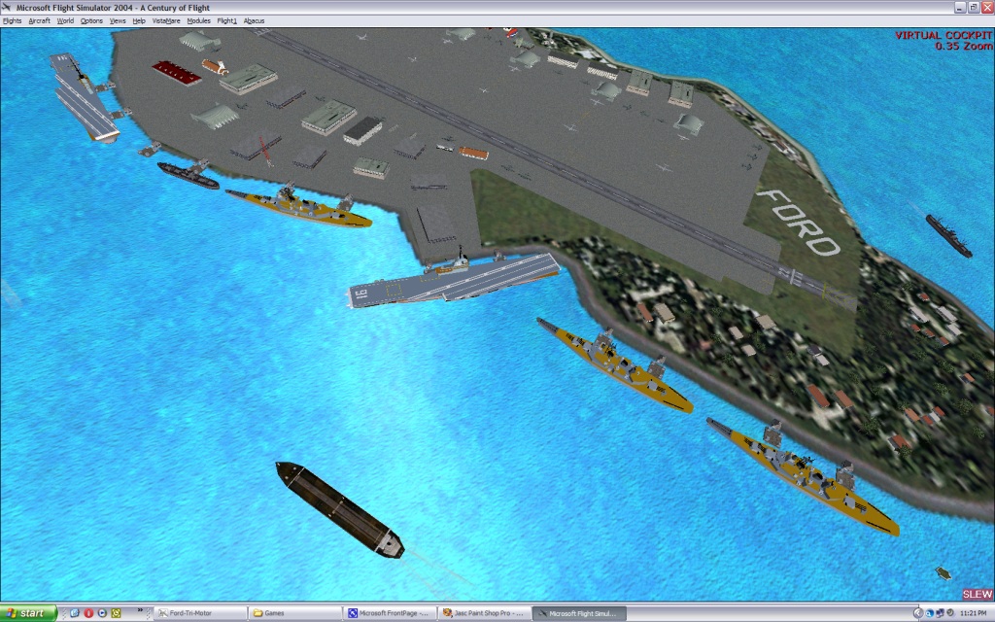Launch the red circle quick launch icon
Image resolution: width=995 pixels, height=622 pixels.
pyautogui.click(x=88, y=613)
